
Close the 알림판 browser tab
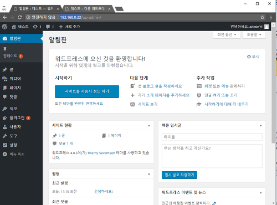[x=58, y=9]
